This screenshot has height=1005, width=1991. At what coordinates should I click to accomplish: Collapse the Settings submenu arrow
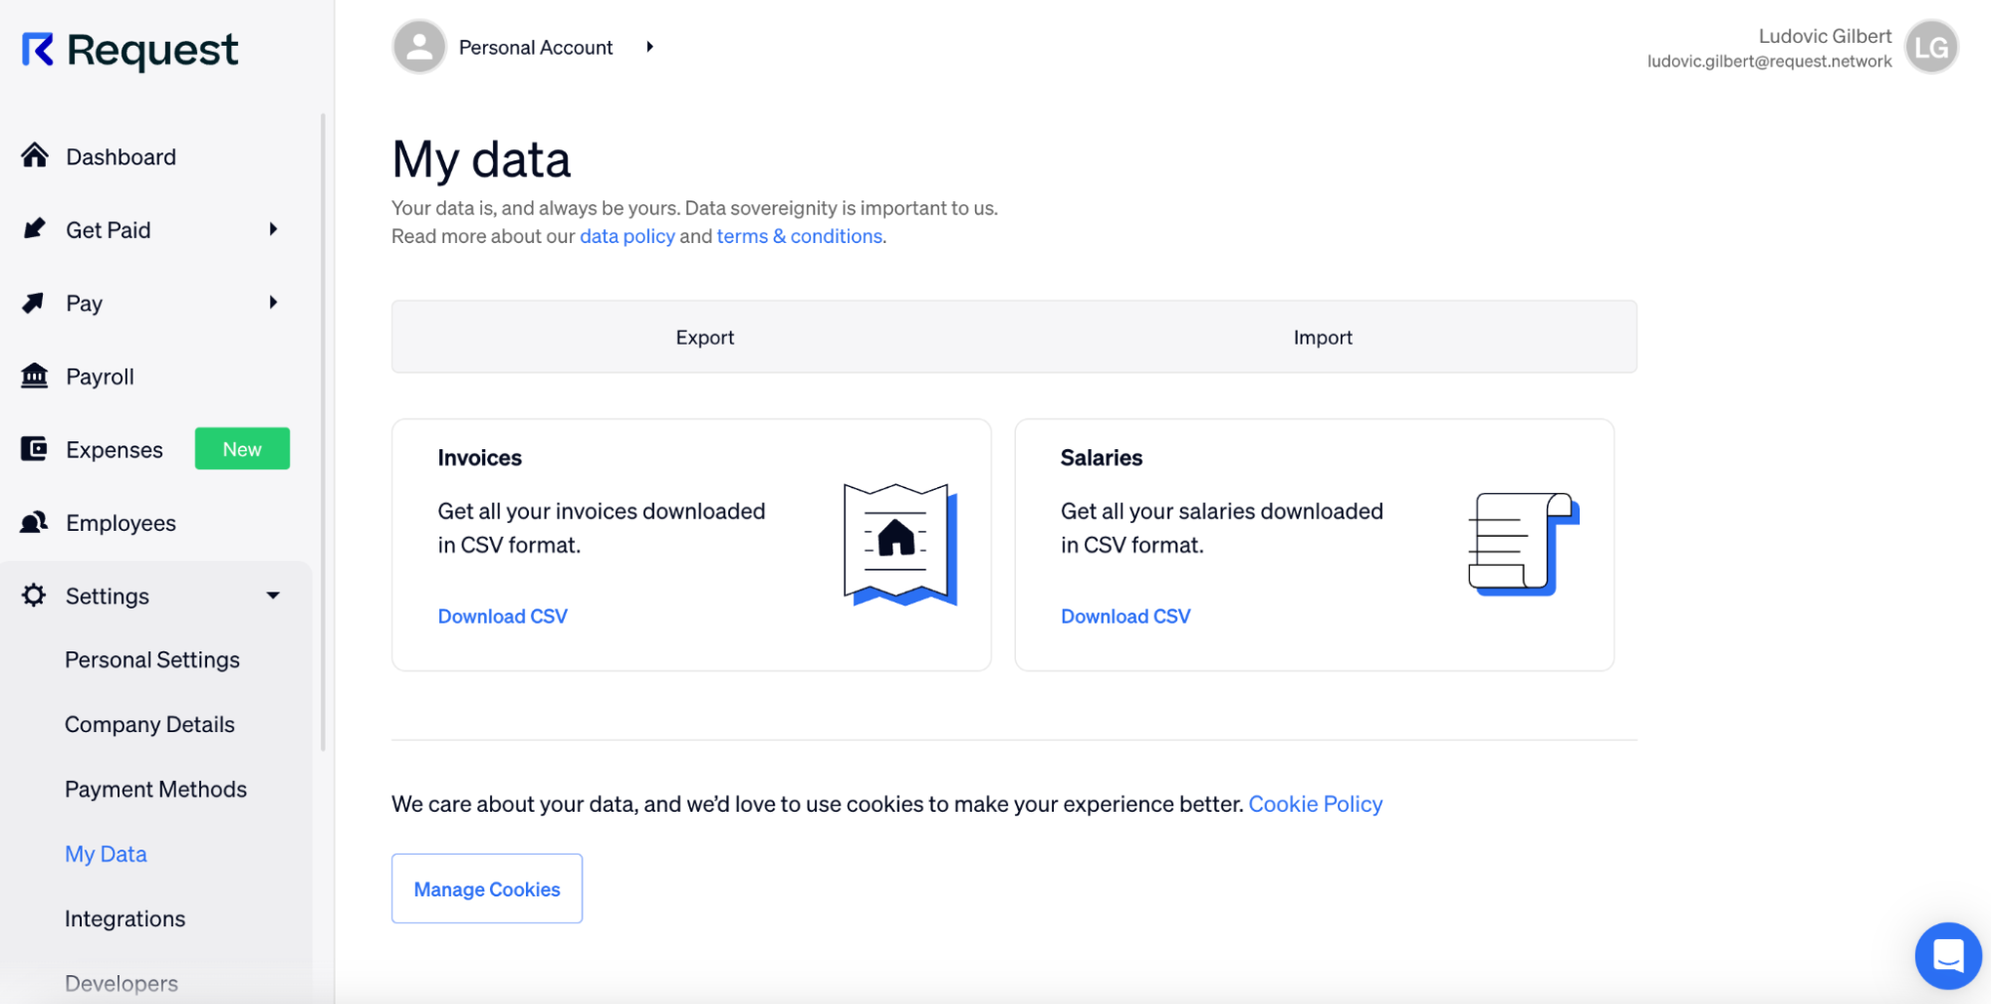tap(273, 596)
